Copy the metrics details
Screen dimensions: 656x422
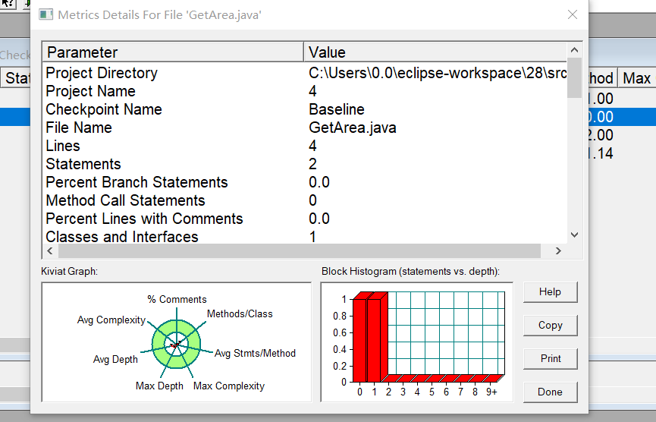tap(550, 326)
